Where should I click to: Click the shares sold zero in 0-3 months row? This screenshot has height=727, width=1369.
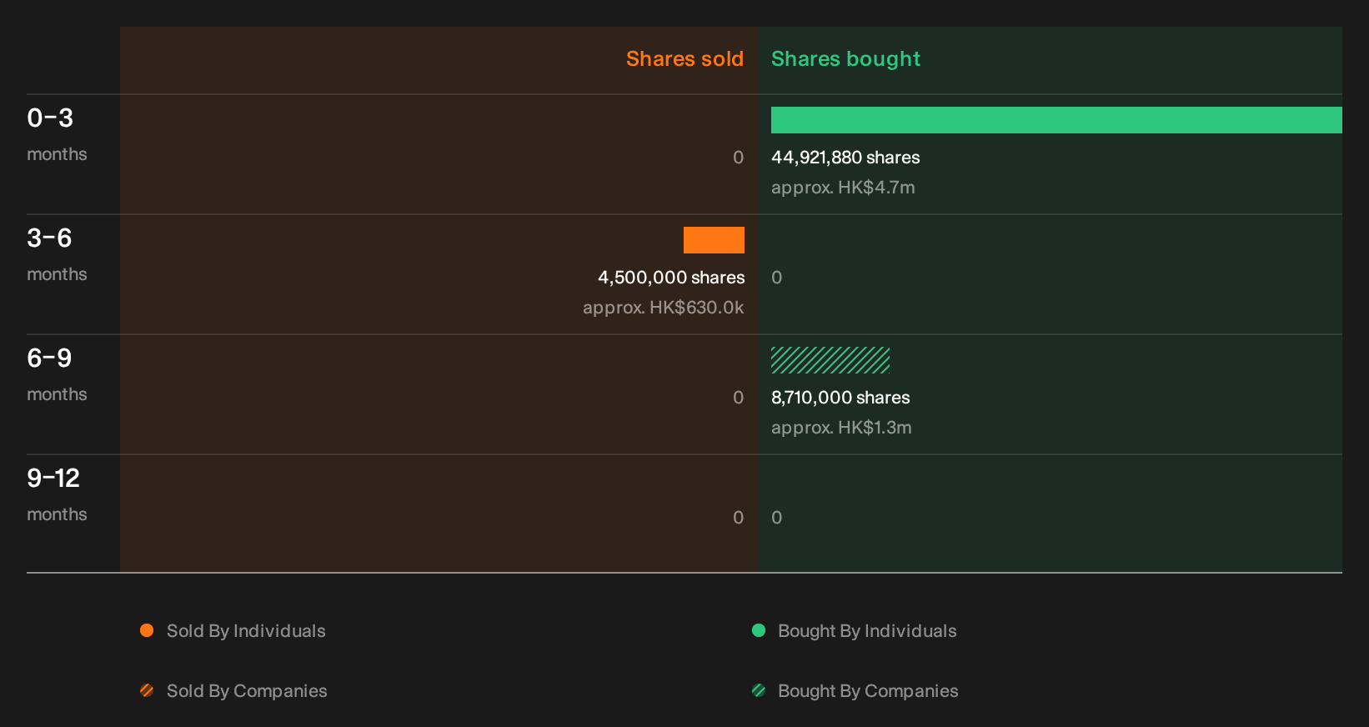click(739, 158)
